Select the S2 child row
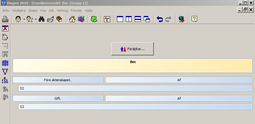 point(135,89)
